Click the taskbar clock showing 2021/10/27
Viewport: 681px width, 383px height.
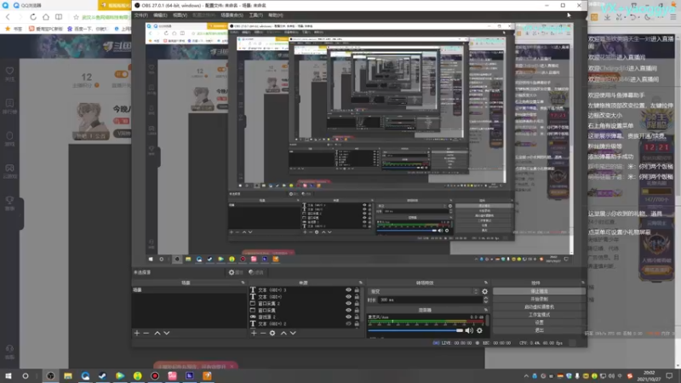649,376
